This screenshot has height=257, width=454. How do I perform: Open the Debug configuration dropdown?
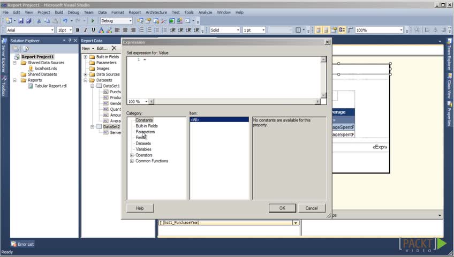coord(130,21)
